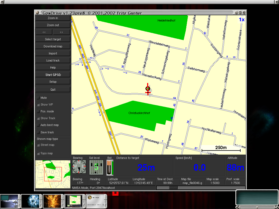Click the 99:99h time at destination value
The width and height of the screenshot is (279, 209).
(x=168, y=183)
